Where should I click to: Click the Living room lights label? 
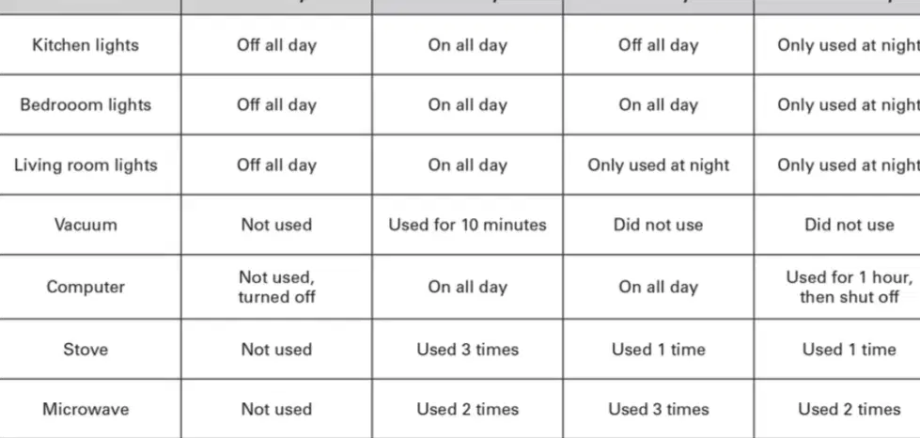[86, 164]
